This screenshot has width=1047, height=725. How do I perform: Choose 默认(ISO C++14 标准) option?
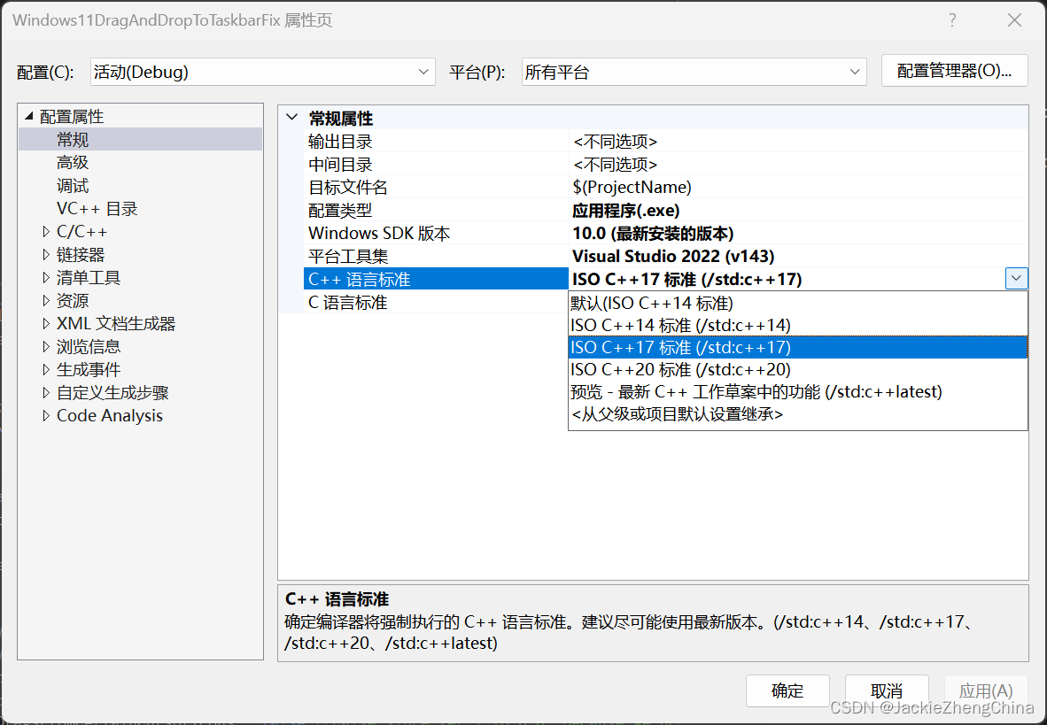tap(797, 303)
